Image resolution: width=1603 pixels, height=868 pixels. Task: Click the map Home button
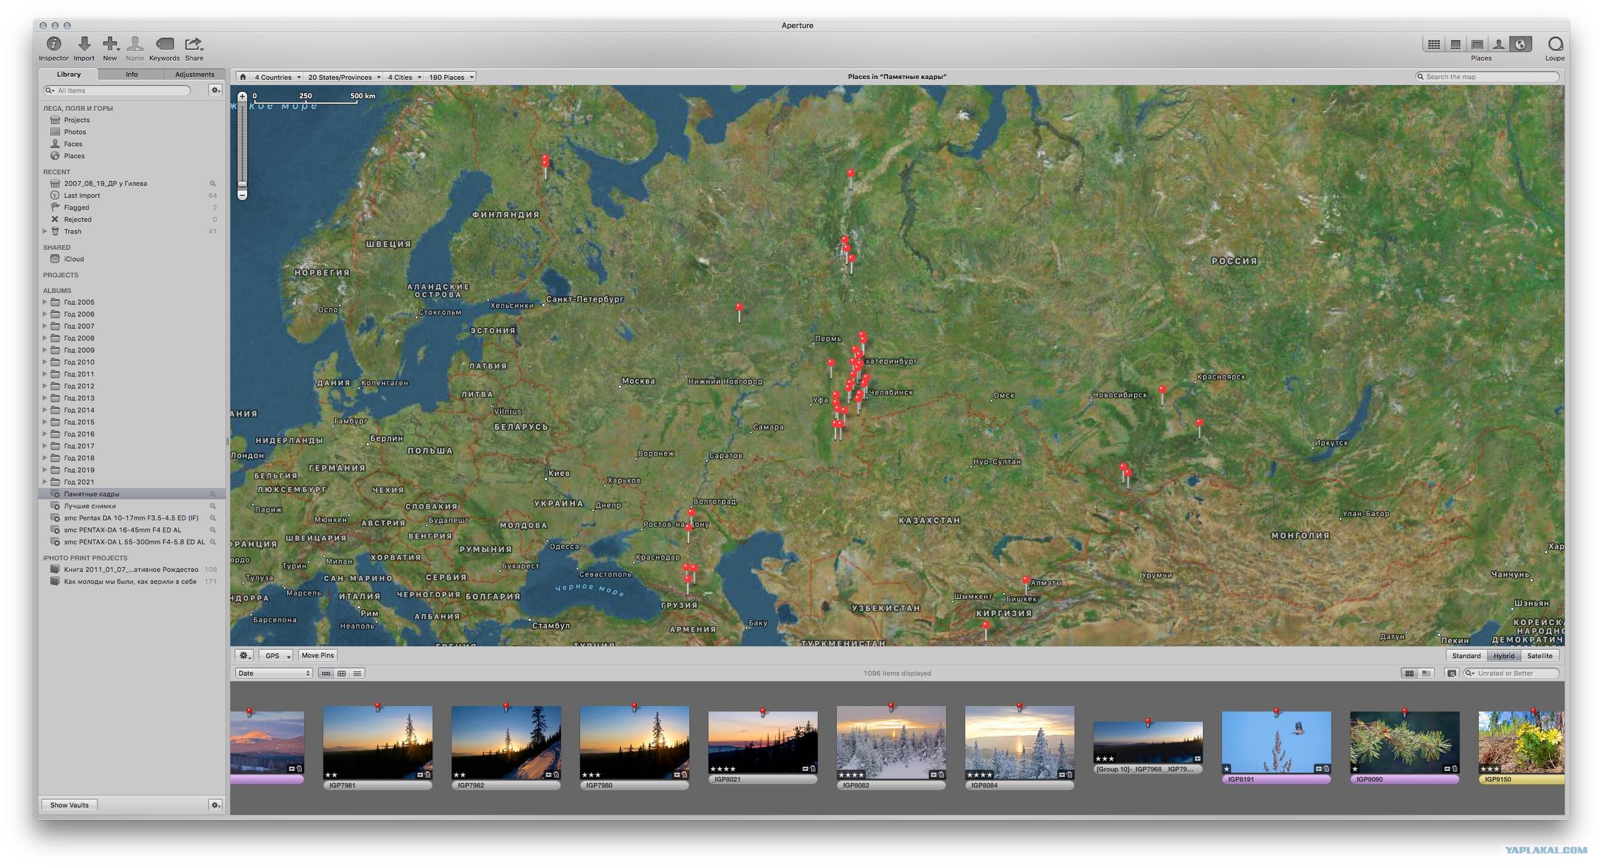243,77
